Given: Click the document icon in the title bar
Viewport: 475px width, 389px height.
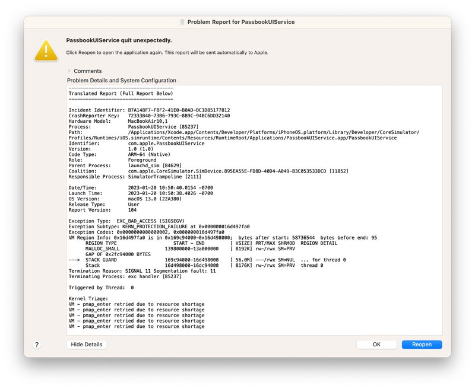Looking at the screenshot, I should click(x=182, y=22).
